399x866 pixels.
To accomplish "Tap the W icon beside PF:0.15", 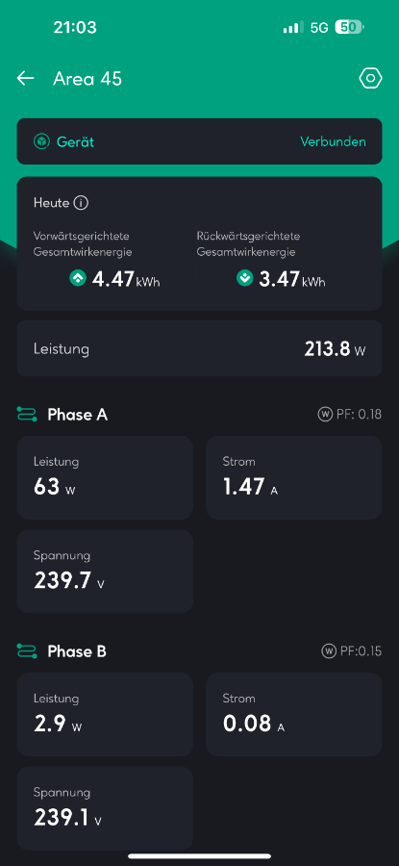I will (329, 651).
